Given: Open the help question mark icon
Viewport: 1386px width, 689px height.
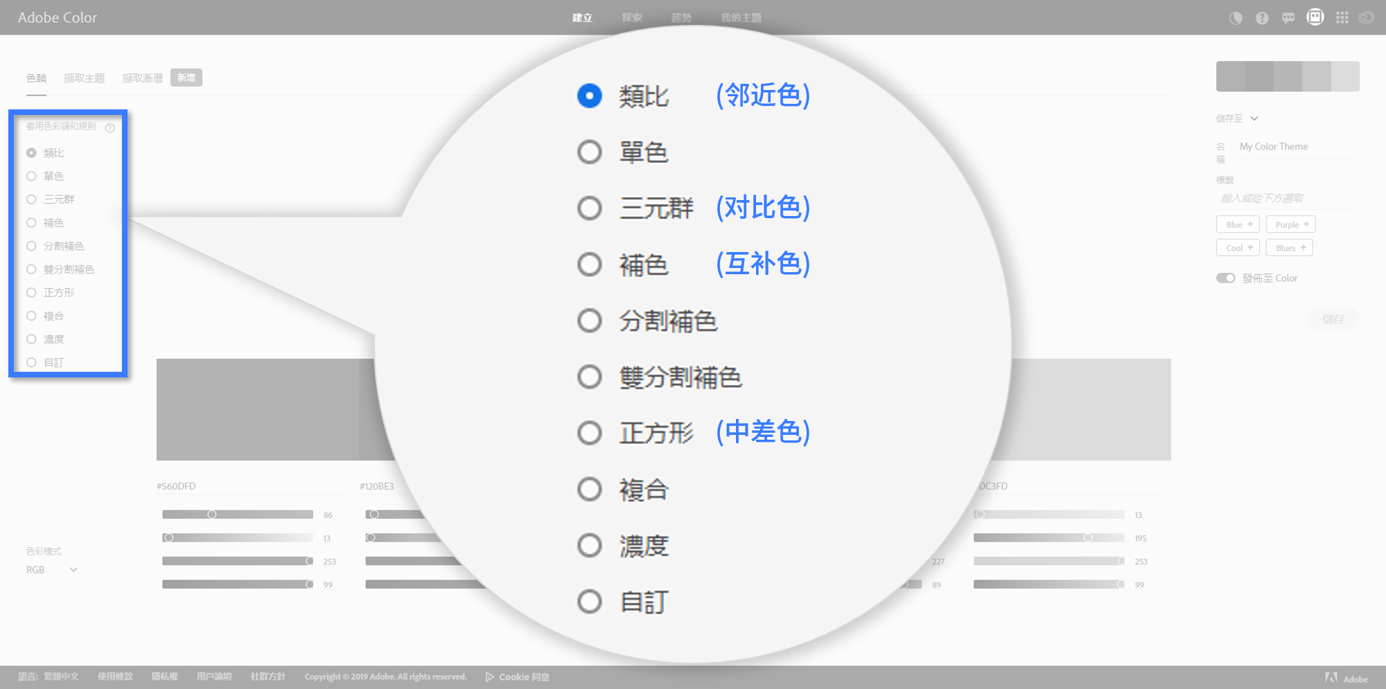Looking at the screenshot, I should pyautogui.click(x=1262, y=18).
